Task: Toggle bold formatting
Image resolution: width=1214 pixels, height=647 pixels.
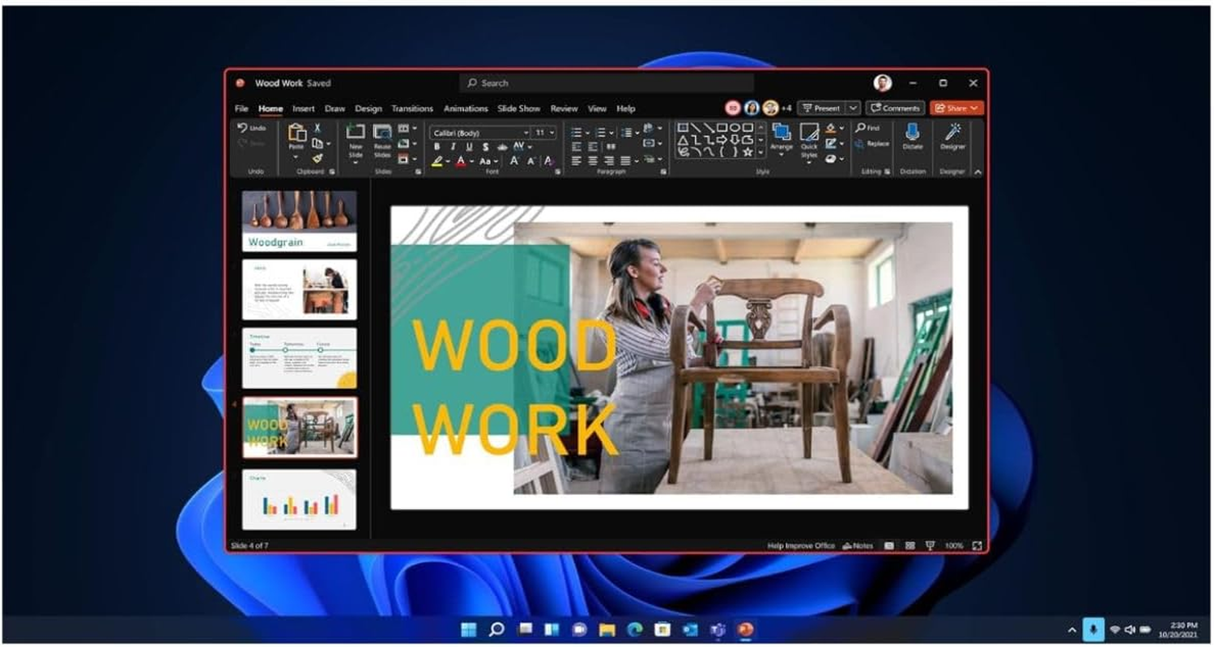Action: point(437,146)
